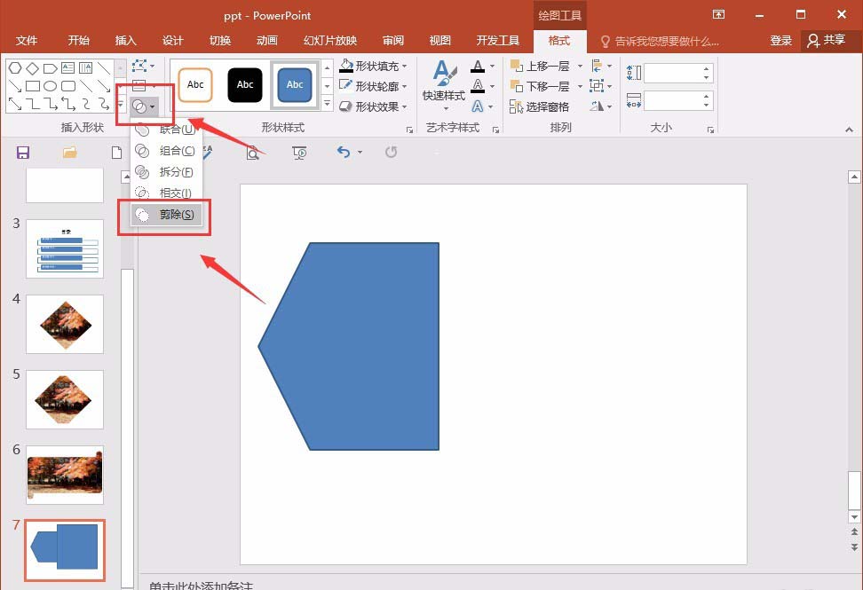Click the Text Box icon next to Edit Shape
Viewport: 863px width, 590px height.
[139, 86]
